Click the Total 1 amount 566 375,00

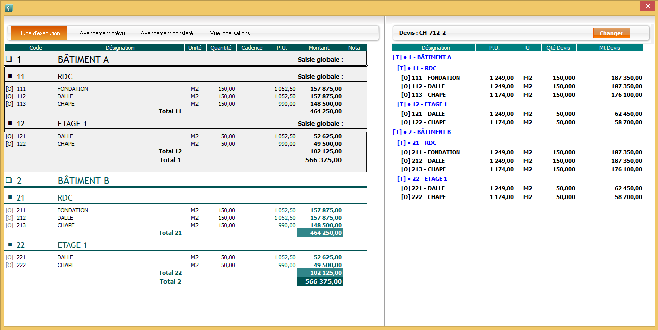[323, 160]
